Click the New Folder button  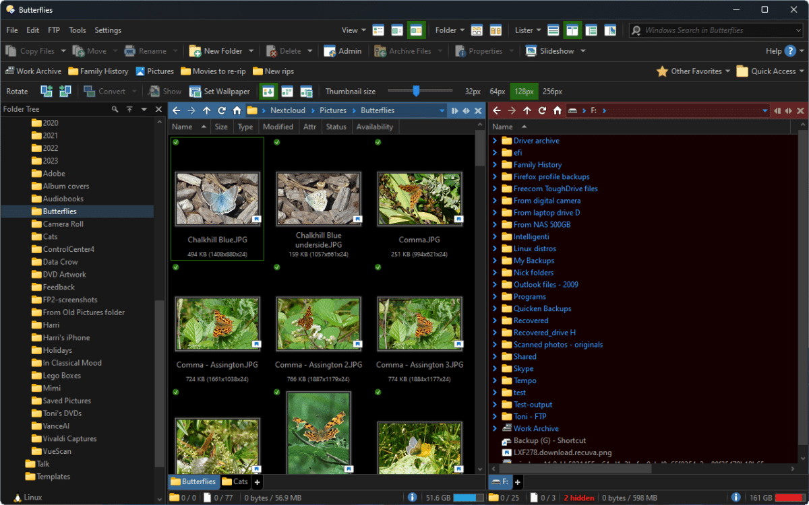tap(221, 50)
